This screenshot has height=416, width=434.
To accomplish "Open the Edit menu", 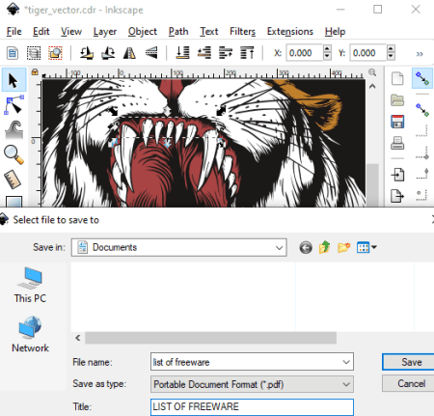I will [x=41, y=32].
